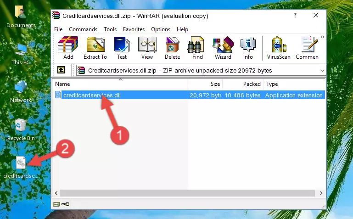Run the Test archive tool
The width and height of the screenshot is (353, 219).
pos(122,48)
